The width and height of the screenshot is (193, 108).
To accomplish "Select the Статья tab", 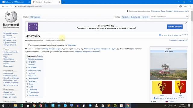I will [26, 17].
